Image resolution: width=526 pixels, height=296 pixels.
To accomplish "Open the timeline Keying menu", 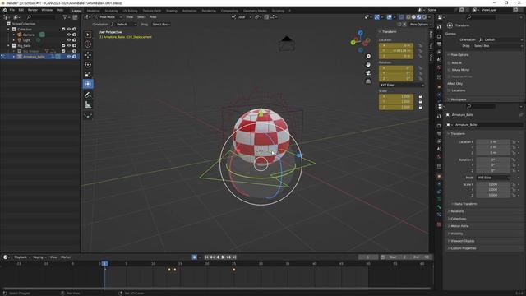I will point(39,257).
